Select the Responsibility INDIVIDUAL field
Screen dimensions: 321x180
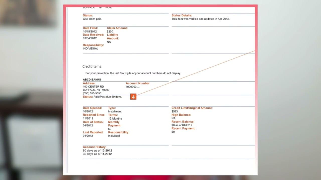coord(91,48)
